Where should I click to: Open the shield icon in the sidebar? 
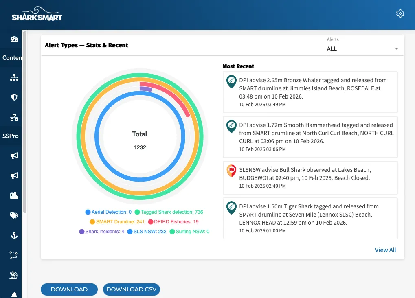[14, 97]
